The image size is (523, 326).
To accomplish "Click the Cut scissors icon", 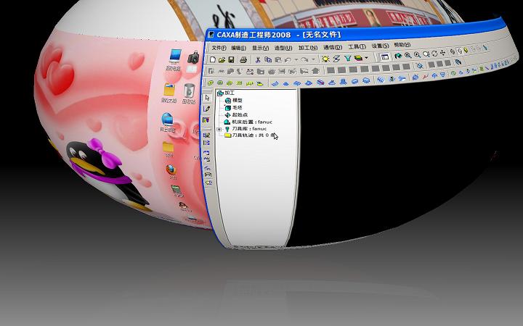I will click(258, 60).
